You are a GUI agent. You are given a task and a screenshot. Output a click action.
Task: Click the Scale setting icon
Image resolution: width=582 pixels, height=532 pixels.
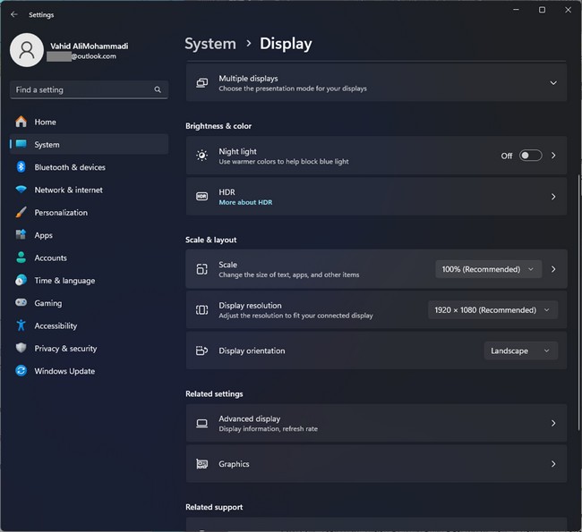pyautogui.click(x=202, y=269)
